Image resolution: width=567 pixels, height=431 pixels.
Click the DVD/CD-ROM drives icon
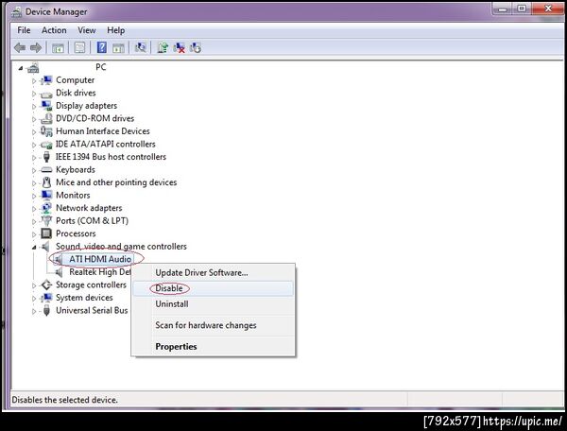tap(46, 118)
